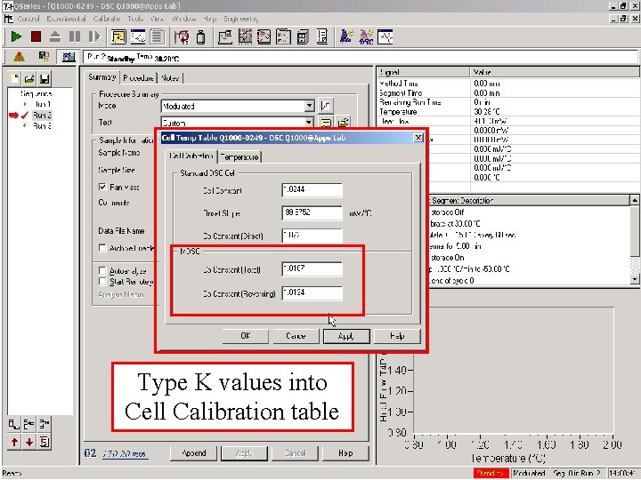Switch to the Notes tab
Screen dimensions: 641x480
(x=170, y=77)
